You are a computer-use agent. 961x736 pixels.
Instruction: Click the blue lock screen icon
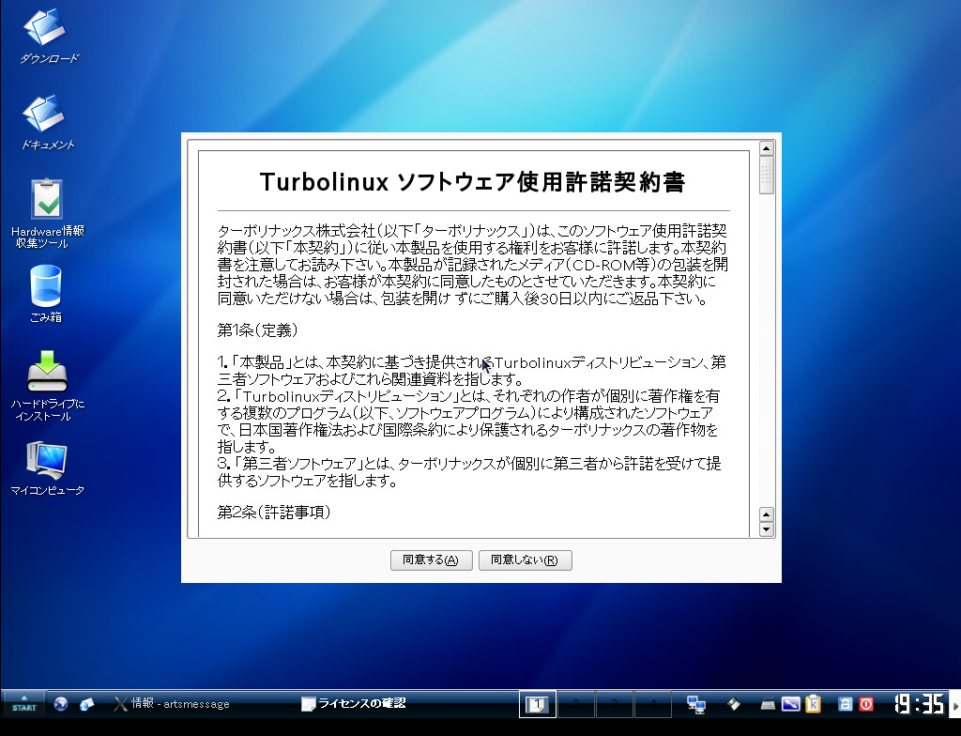[x=845, y=703]
